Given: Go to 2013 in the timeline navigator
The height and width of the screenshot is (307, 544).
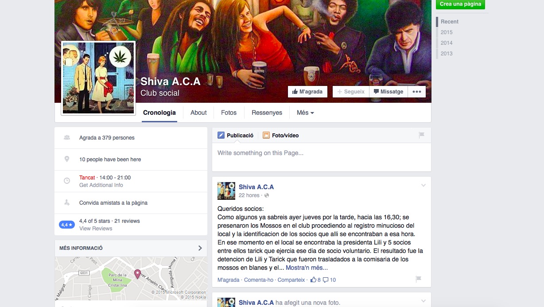Looking at the screenshot, I should [447, 54].
